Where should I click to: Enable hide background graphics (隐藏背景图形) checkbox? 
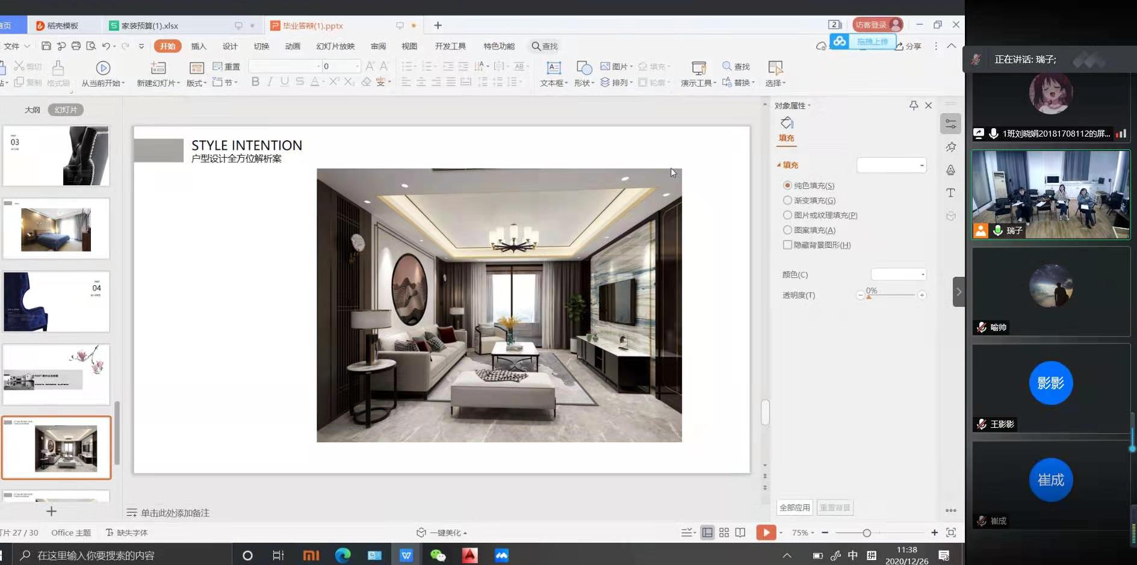pos(787,245)
